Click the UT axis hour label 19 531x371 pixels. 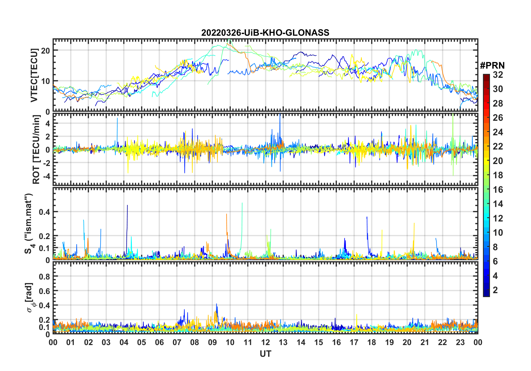[389, 343]
